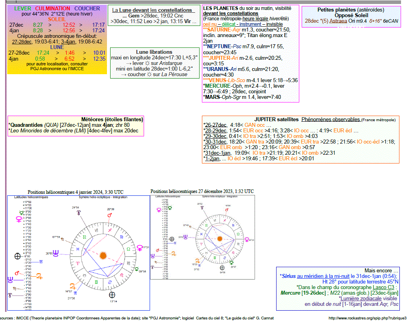Click the Mars symbol labeled 20°38
The width and height of the screenshot is (415, 325).
click(110, 215)
